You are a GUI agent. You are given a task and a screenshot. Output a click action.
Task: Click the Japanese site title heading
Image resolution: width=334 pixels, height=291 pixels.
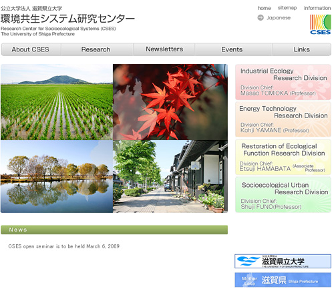pyautogui.click(x=67, y=19)
